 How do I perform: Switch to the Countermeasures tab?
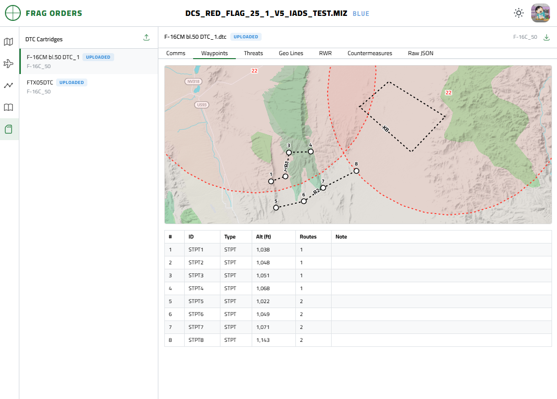coord(370,53)
